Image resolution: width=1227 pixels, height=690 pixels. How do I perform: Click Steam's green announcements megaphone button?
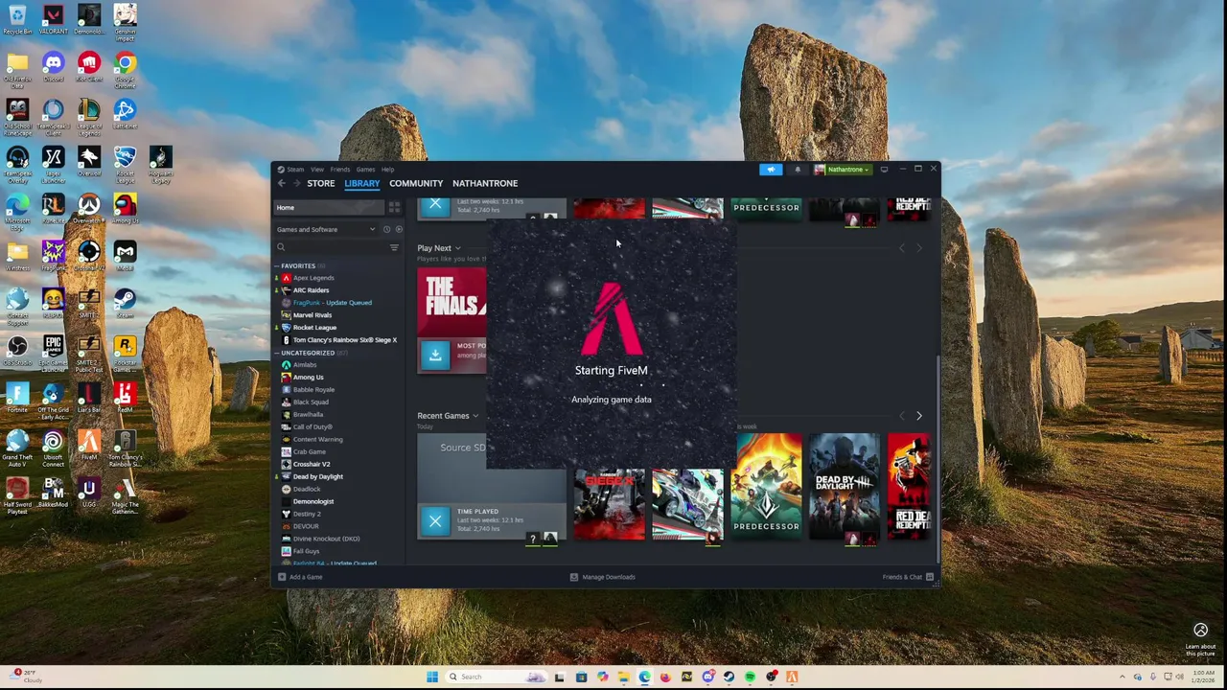tap(771, 170)
